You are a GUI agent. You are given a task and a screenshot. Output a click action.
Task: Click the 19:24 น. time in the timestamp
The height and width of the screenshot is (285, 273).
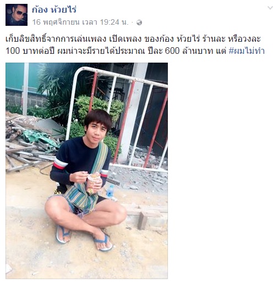(x=114, y=23)
